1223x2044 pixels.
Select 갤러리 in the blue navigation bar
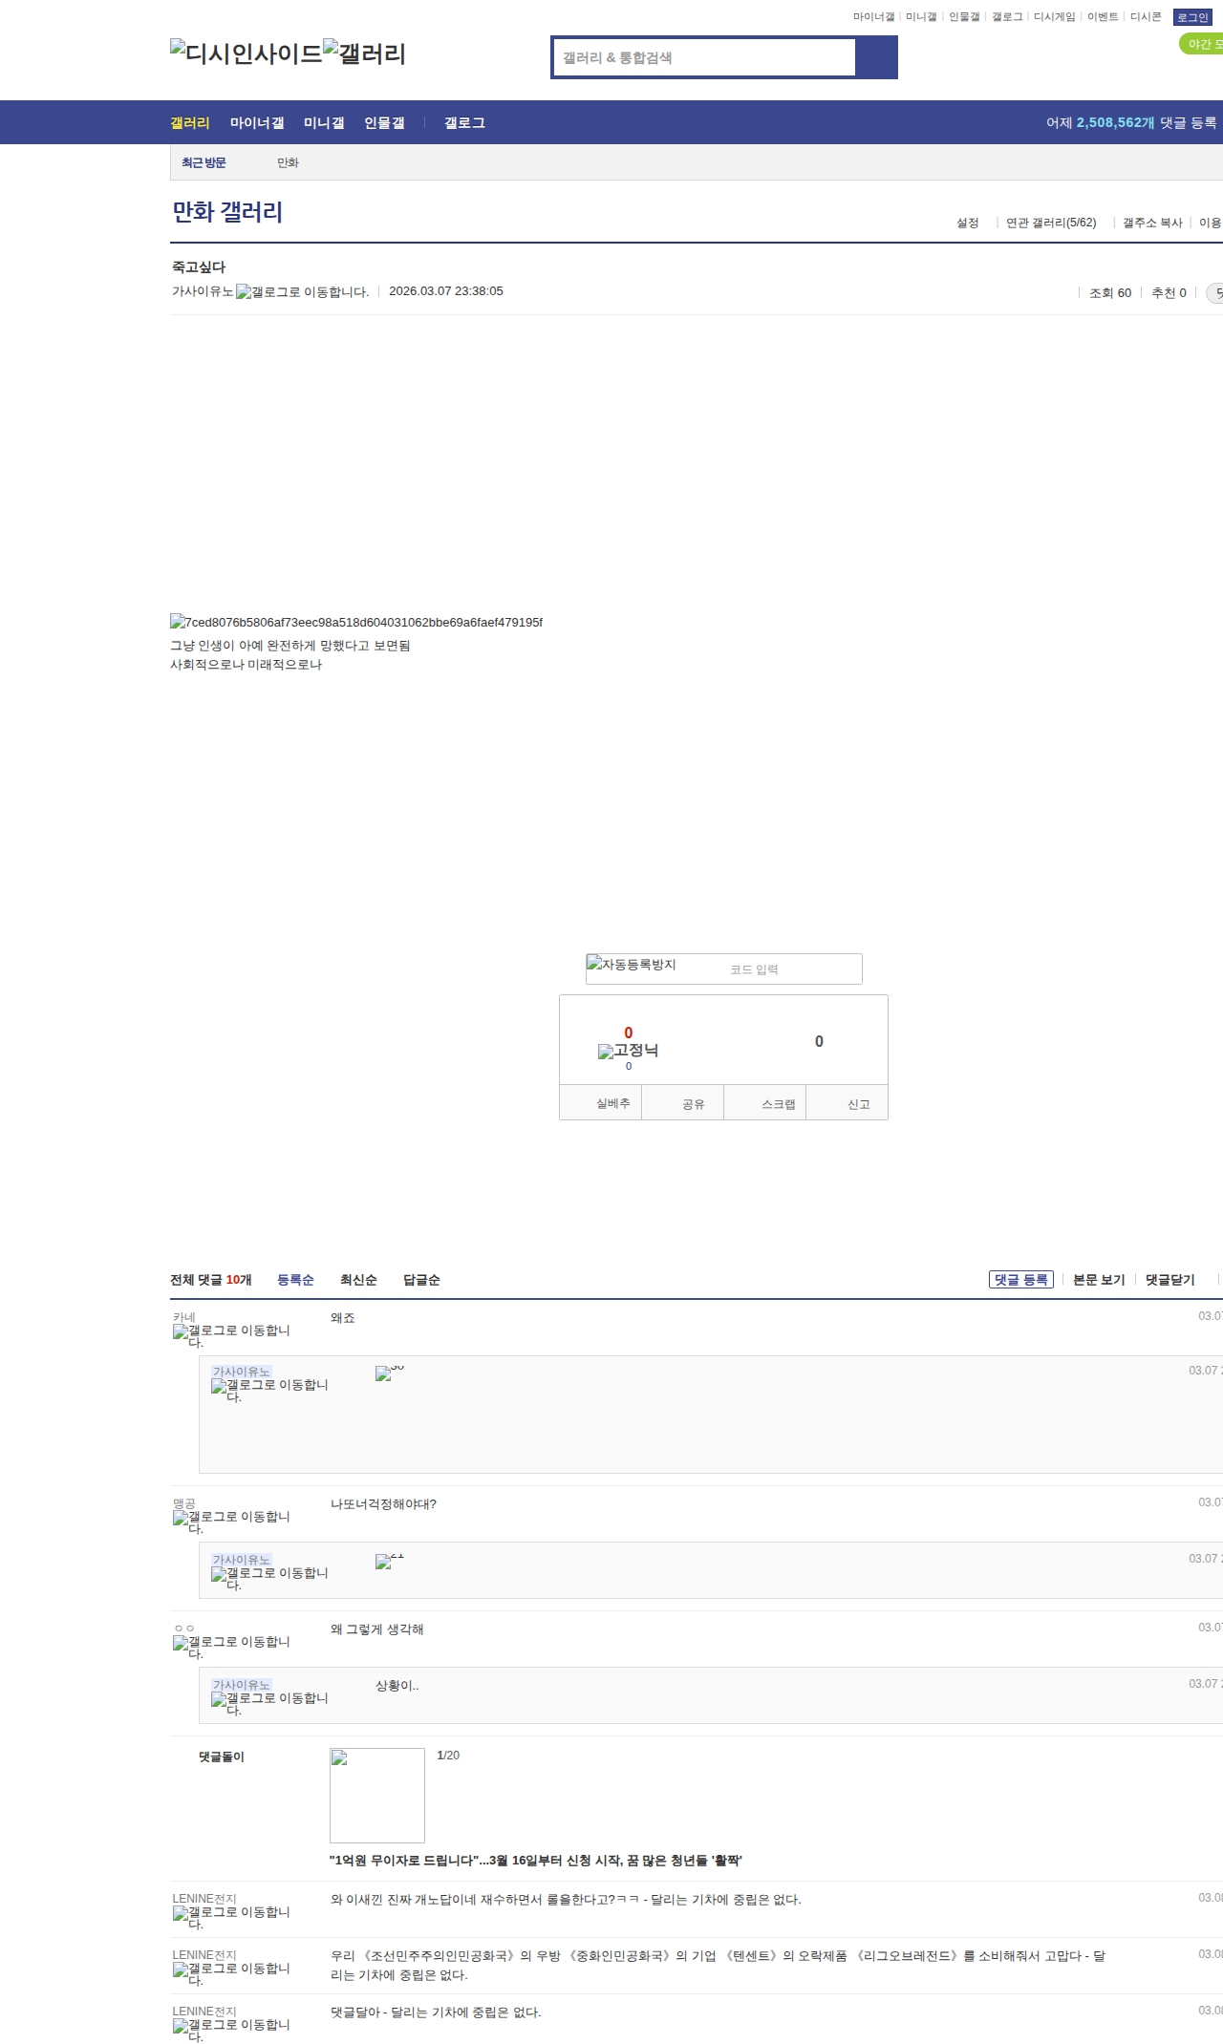[190, 123]
